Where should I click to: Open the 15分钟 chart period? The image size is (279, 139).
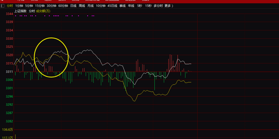coord(40,6)
